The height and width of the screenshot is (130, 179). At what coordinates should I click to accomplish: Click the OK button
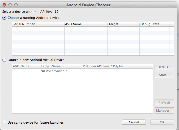click(162, 122)
